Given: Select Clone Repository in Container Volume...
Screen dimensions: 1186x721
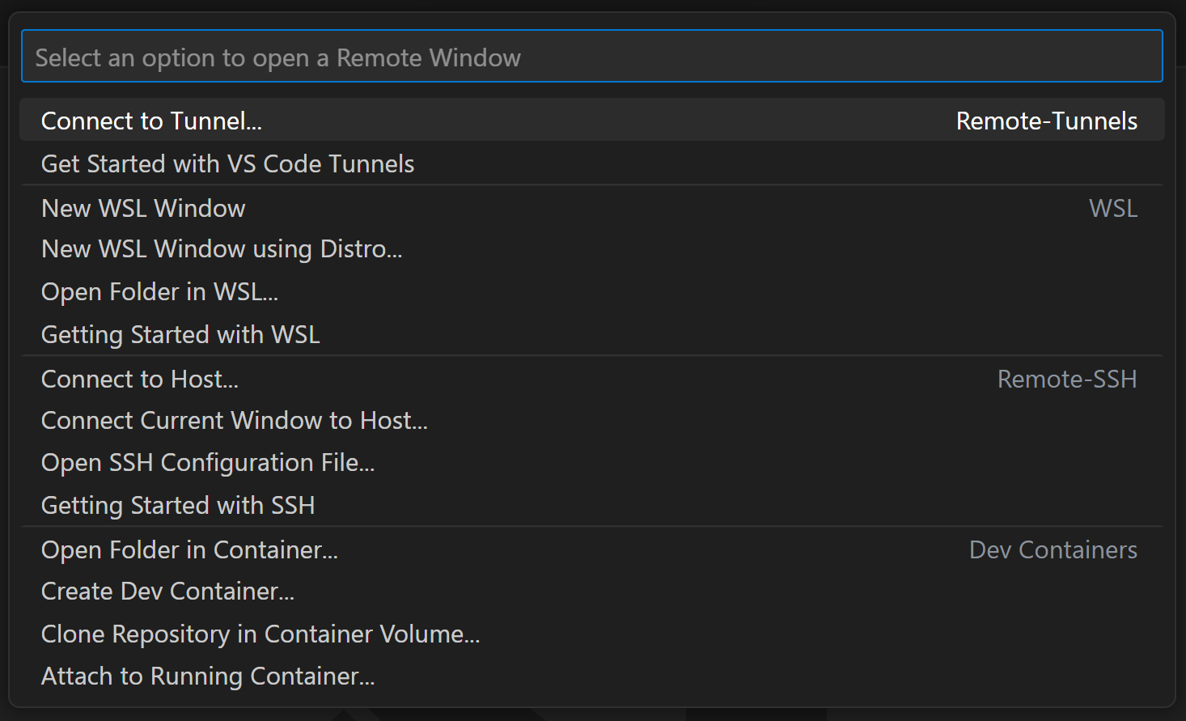Looking at the screenshot, I should tap(591, 634).
